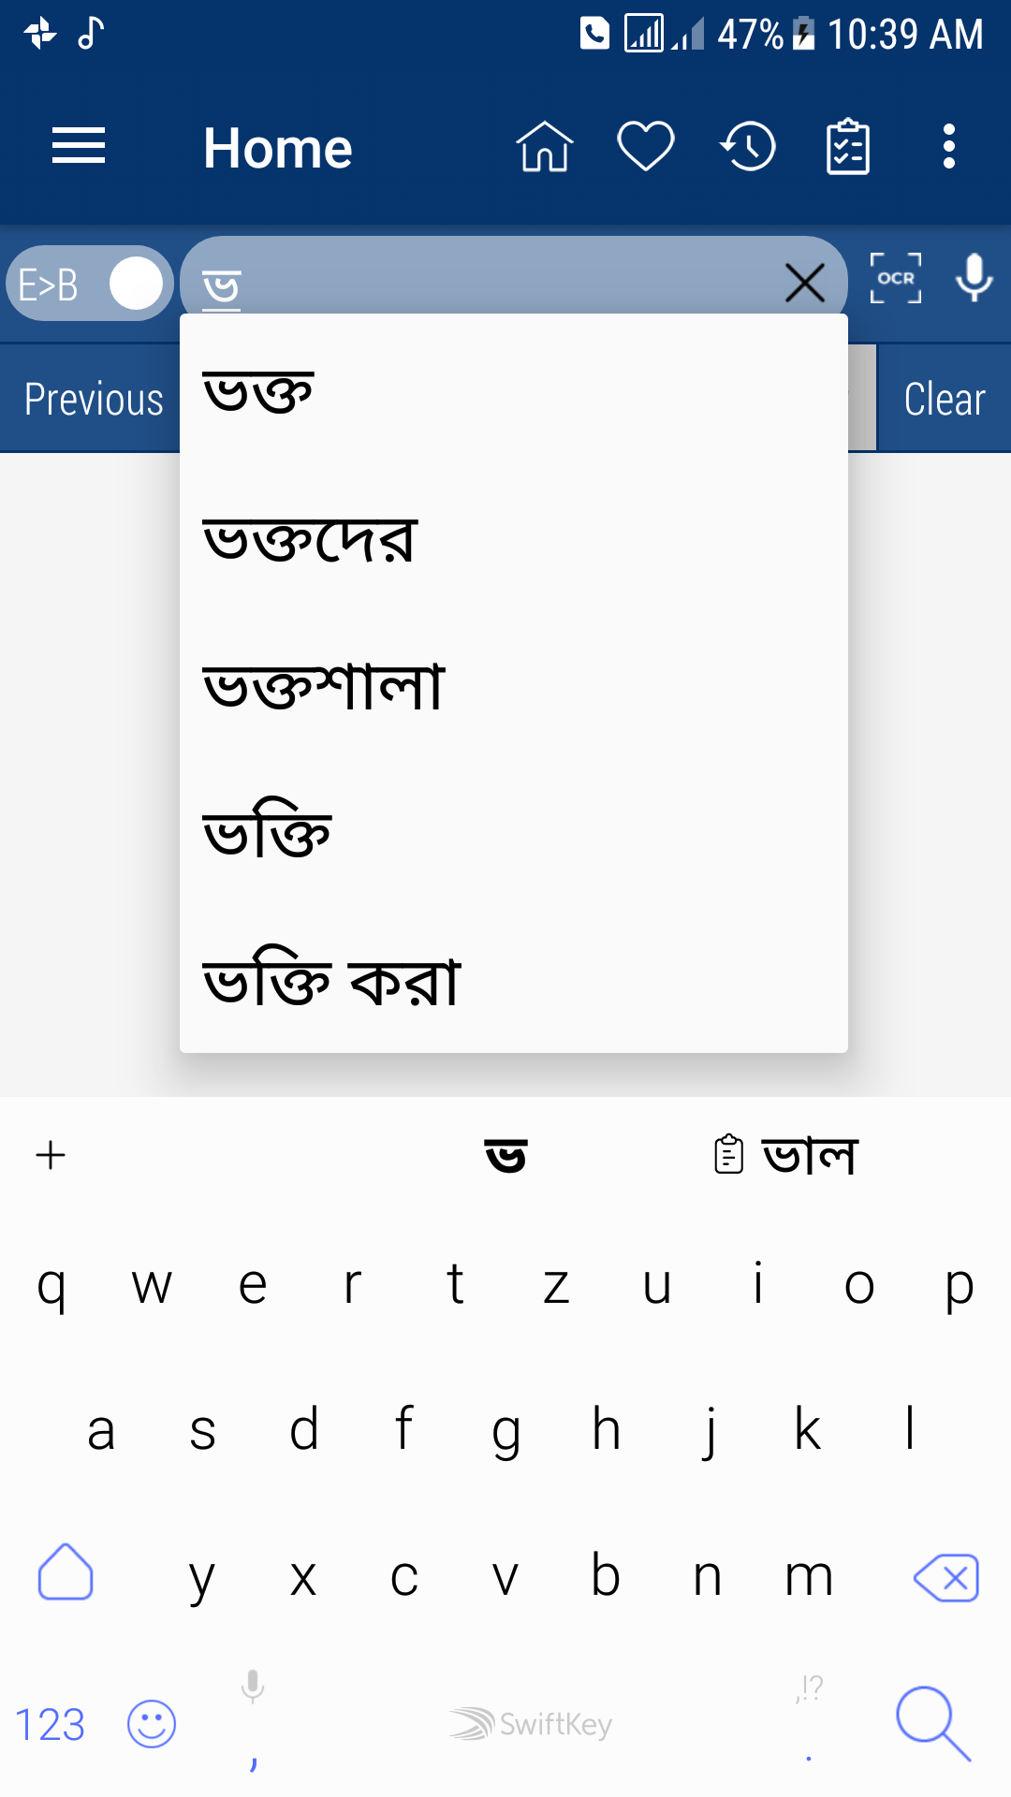Expand the keyboard toolbar plus icon
1011x1797 pixels.
[51, 1156]
